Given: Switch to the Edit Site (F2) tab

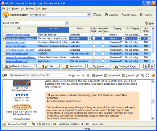Looking at the screenshot, I should pyautogui.click(x=41, y=124).
